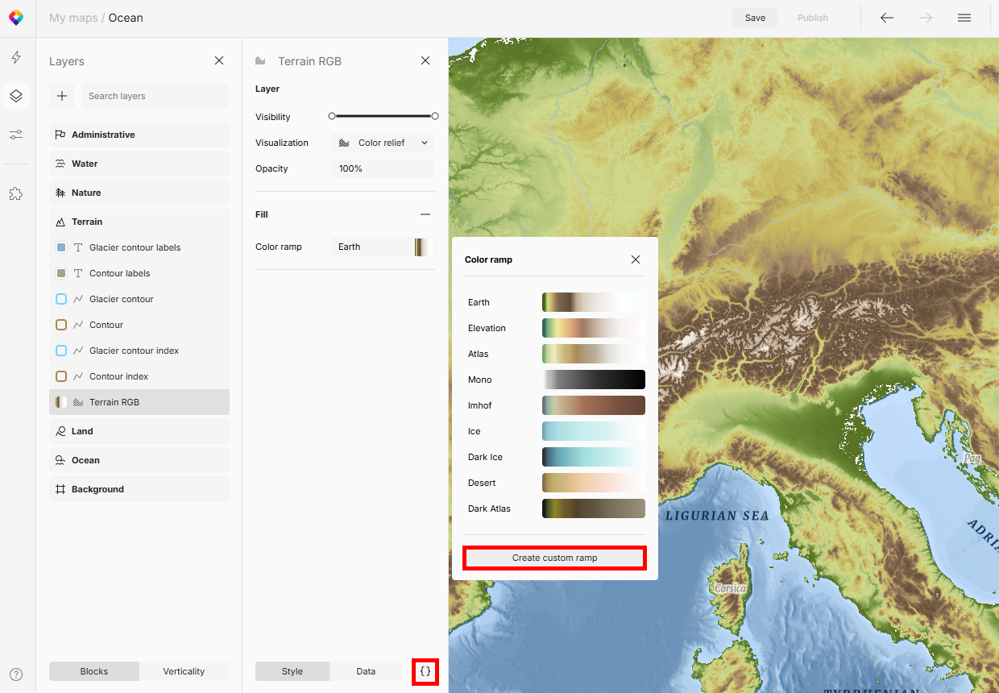
Task: Click the add layer plus icon
Action: pos(62,96)
